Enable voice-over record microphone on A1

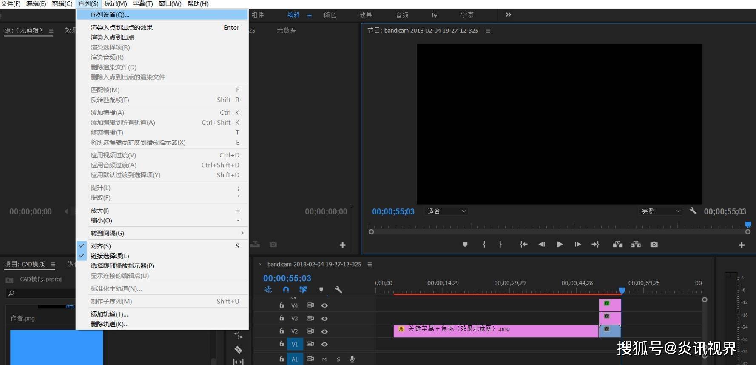click(352, 359)
